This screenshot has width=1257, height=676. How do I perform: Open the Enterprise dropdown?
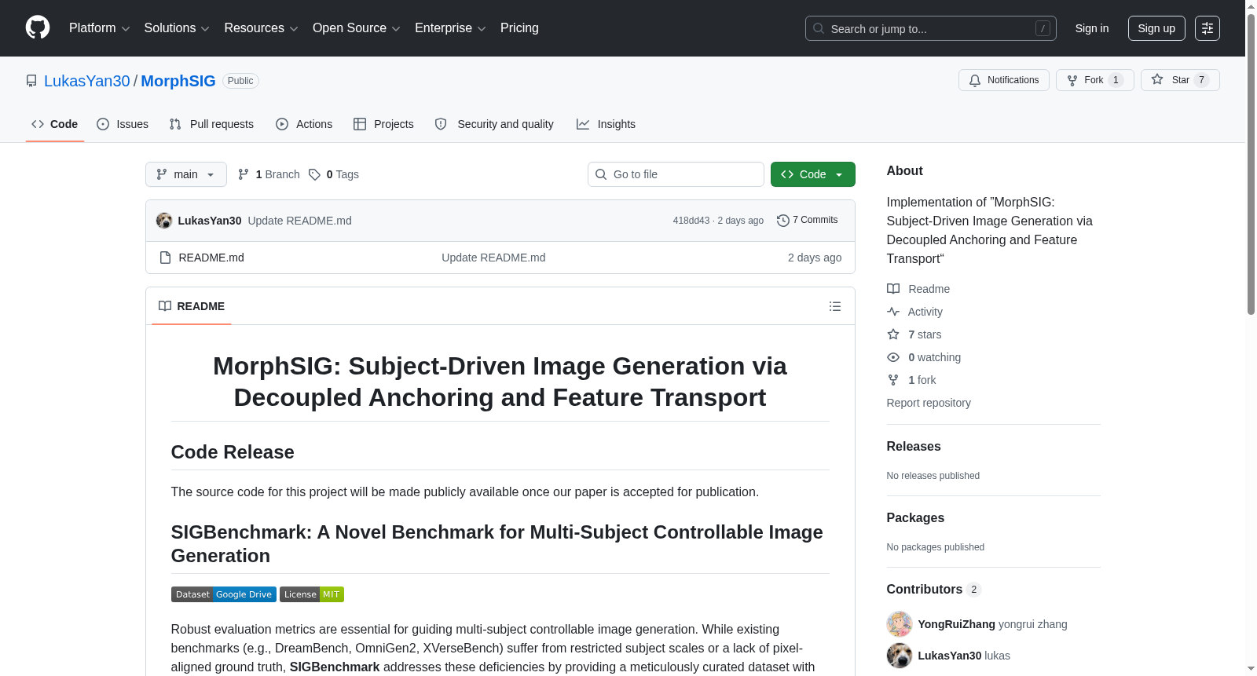click(x=450, y=28)
